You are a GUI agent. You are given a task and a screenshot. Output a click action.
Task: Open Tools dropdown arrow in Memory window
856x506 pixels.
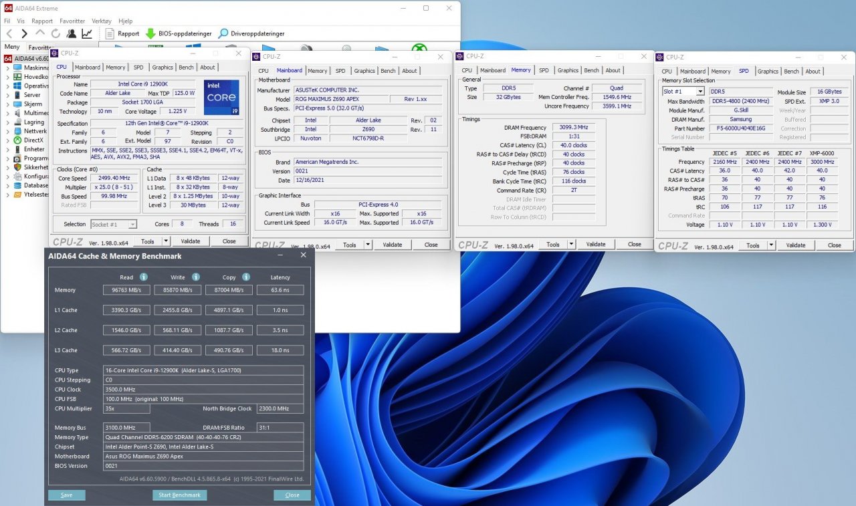click(x=572, y=245)
